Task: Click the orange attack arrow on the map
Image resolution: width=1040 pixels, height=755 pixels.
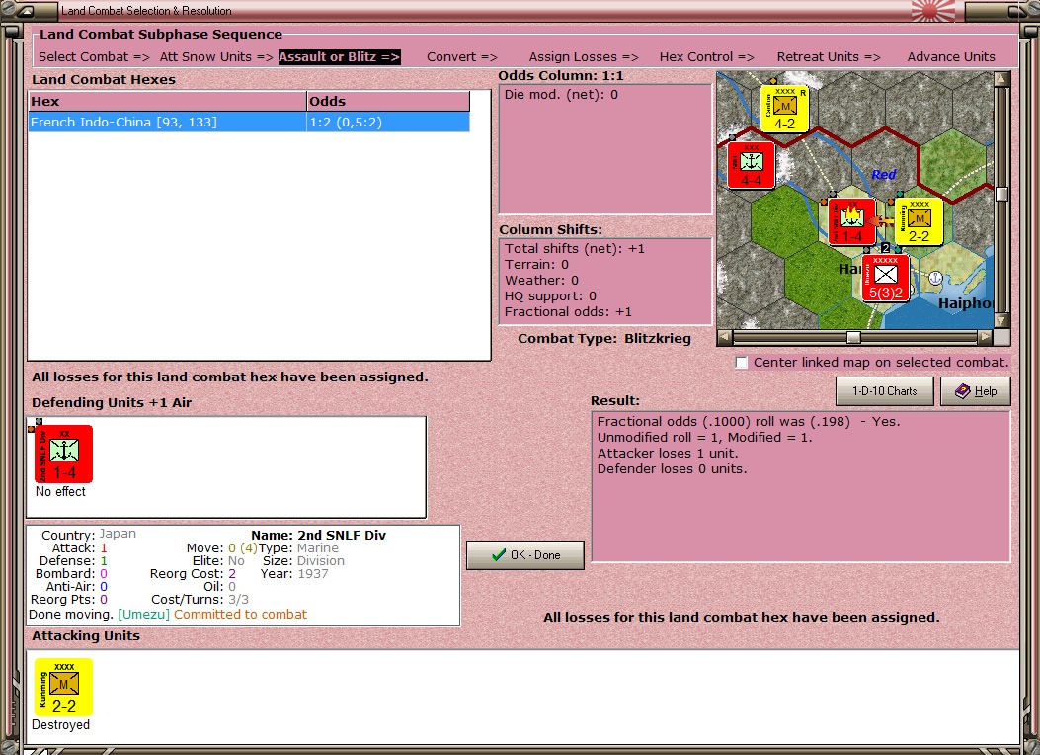Action: [x=881, y=221]
